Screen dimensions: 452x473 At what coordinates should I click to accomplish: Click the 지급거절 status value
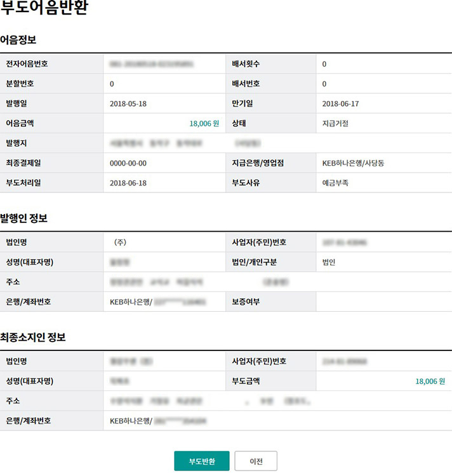point(335,124)
